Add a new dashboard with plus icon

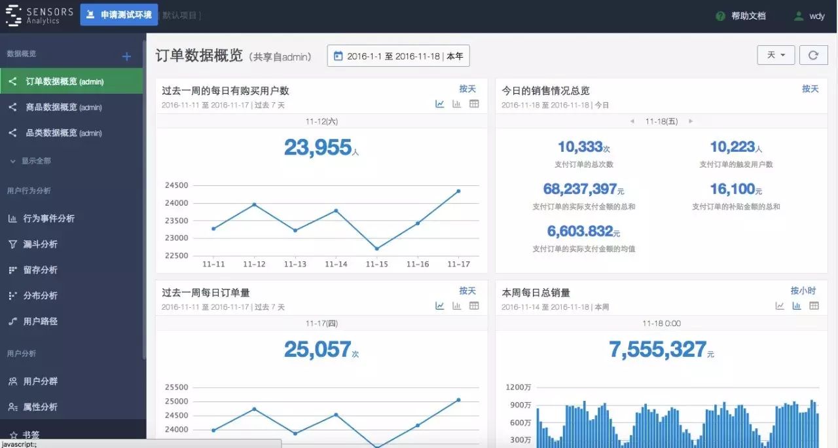[x=127, y=57]
